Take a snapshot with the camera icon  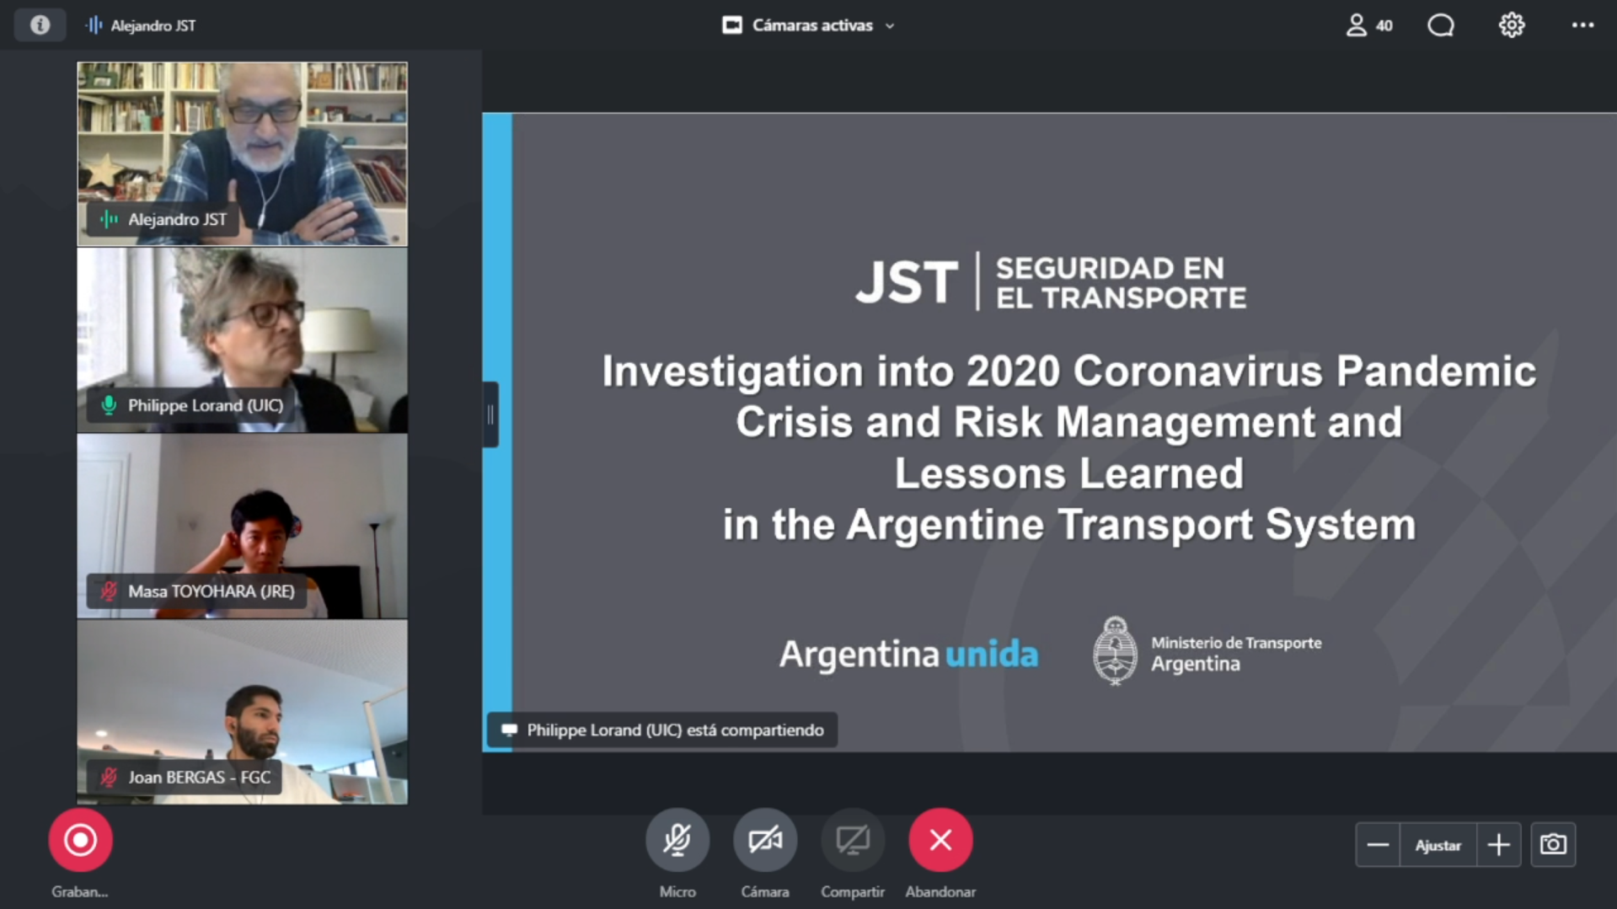1552,844
